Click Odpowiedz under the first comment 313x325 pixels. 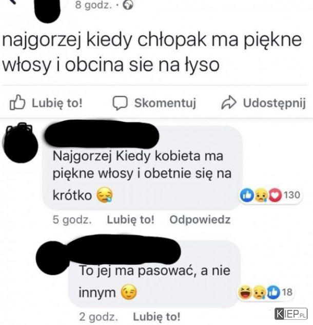(200, 220)
